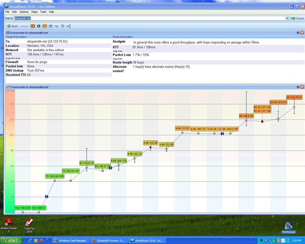This screenshot has height=244, width=305.
Task: Expand the Test to address dropdown
Action: click(x=287, y=18)
